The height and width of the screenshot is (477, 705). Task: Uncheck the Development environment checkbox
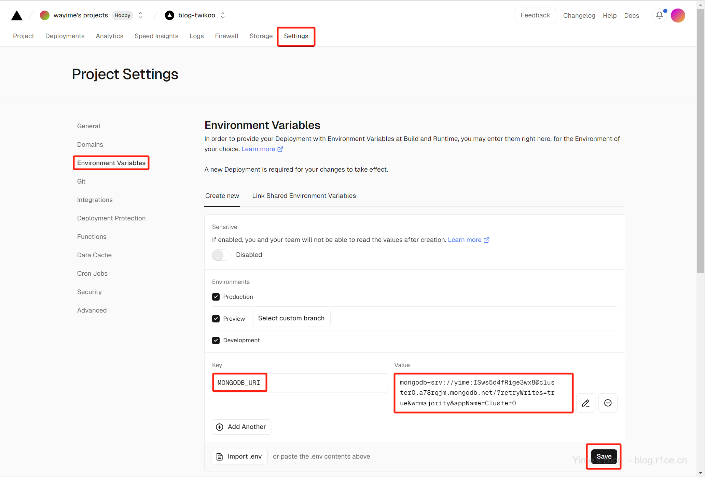click(x=216, y=340)
